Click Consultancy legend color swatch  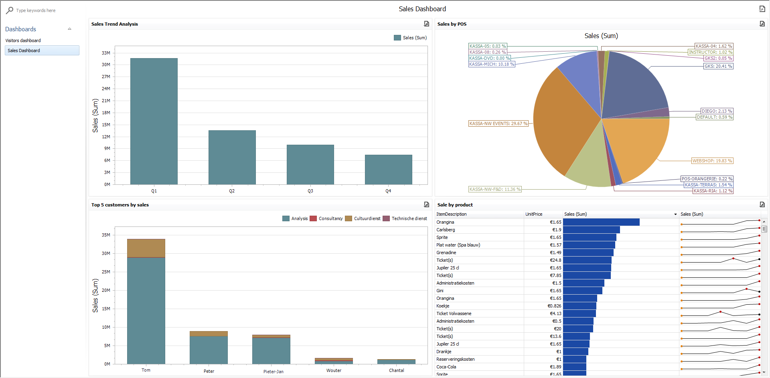point(313,219)
